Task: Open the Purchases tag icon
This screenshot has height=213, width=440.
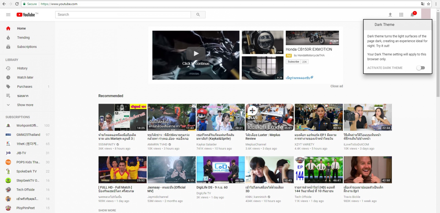Action: coord(8,87)
